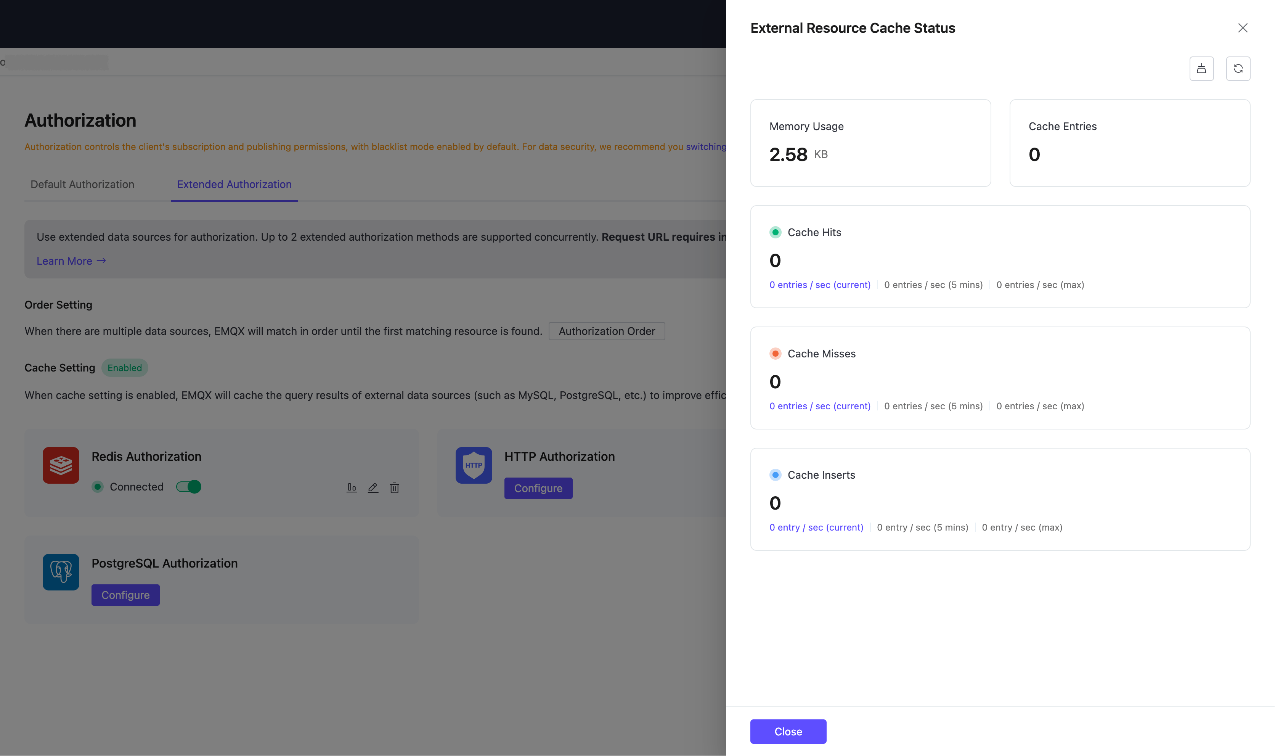
Task: Delete Redis Authorization with trash icon
Action: coord(394,487)
